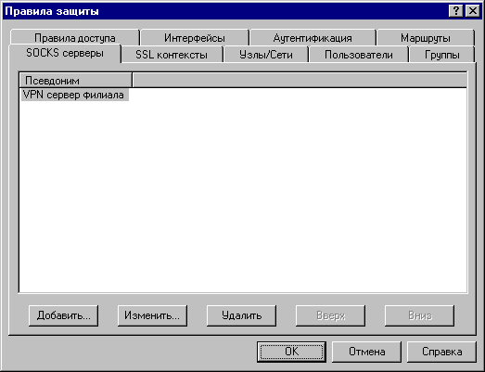
Task: Select the Маршруты tab
Action: pos(426,38)
